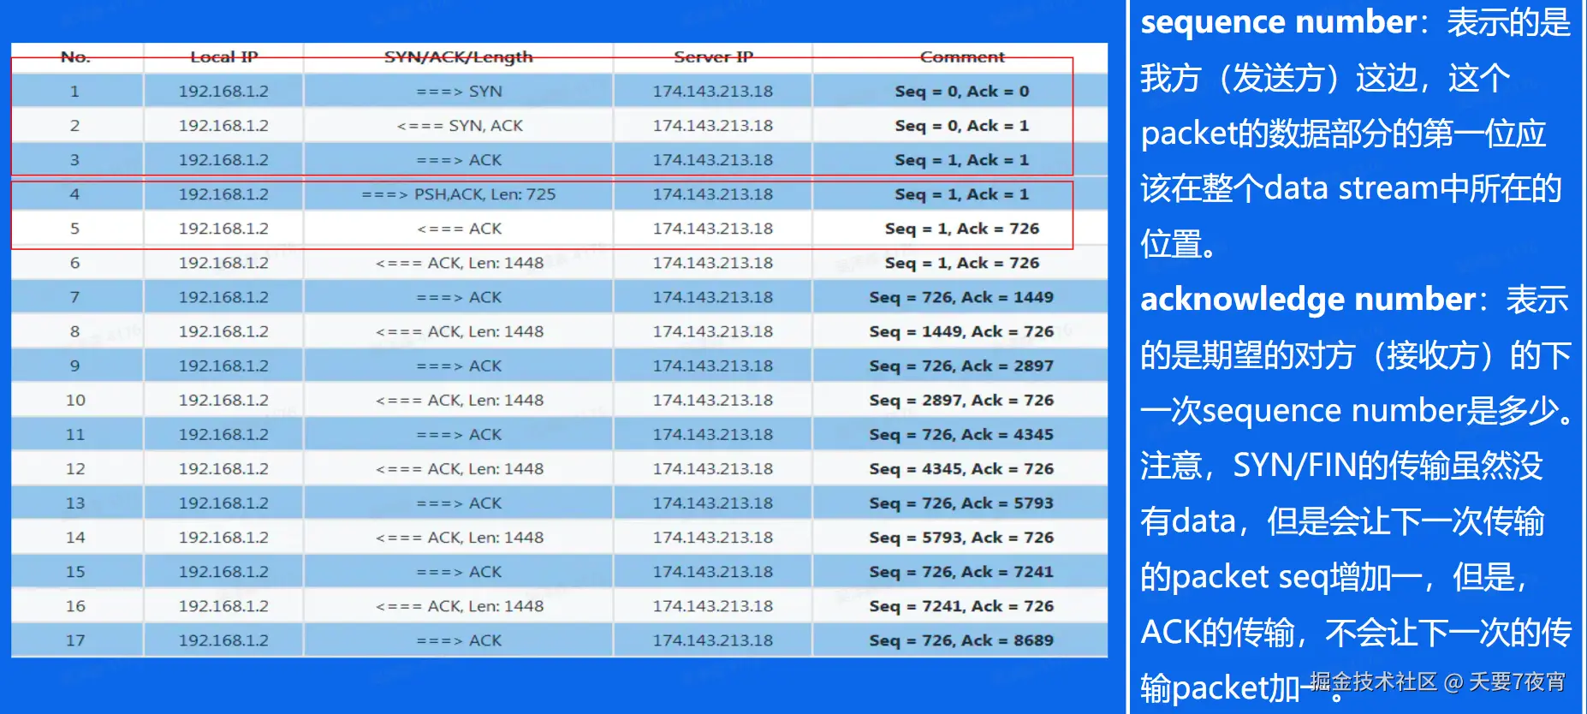Select row number 17 cell
The height and width of the screenshot is (714, 1587).
(x=75, y=640)
